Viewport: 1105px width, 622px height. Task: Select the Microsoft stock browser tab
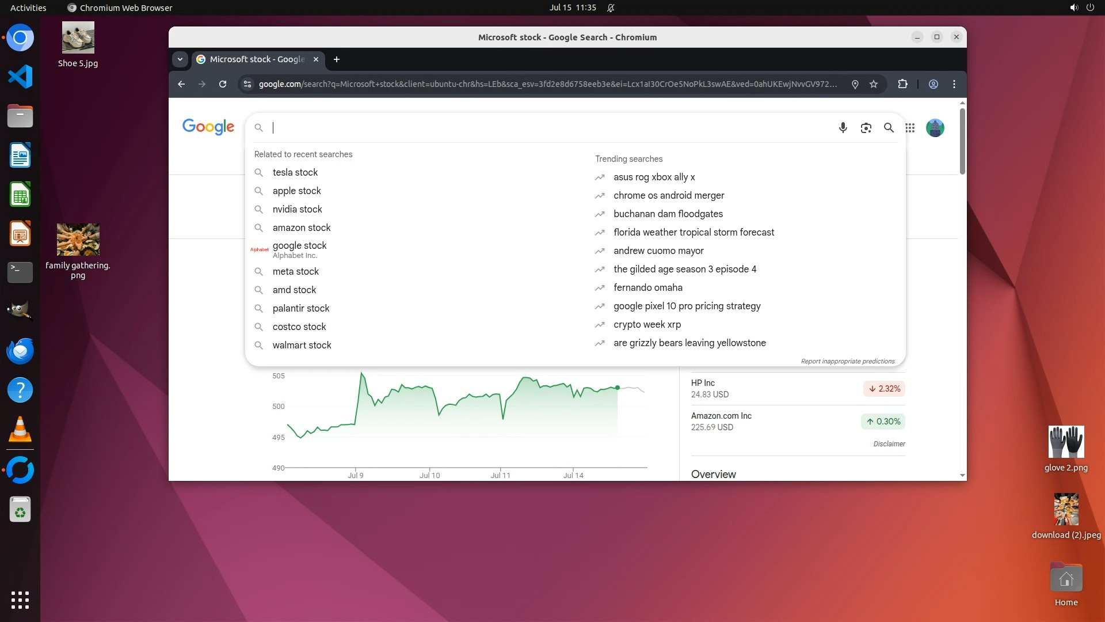256,59
